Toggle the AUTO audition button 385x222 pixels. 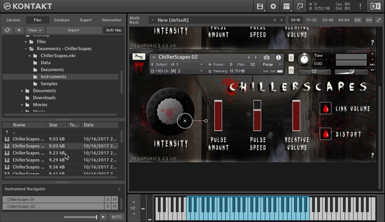[116, 217]
